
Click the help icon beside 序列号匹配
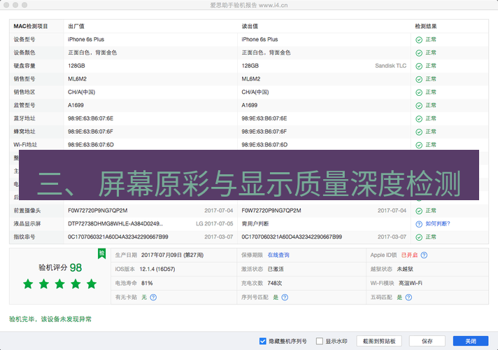click(x=285, y=297)
